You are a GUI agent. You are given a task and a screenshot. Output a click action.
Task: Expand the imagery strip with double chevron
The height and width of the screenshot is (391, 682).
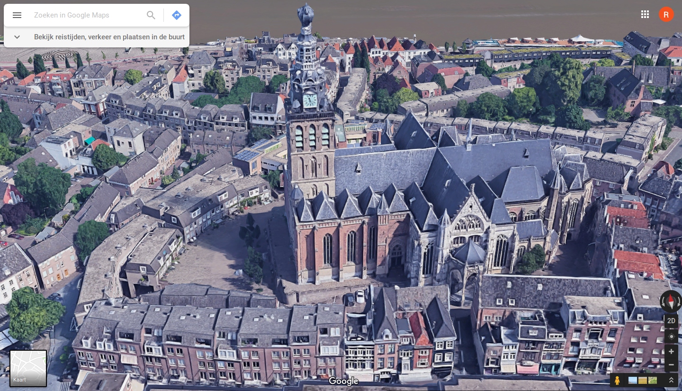(671, 380)
